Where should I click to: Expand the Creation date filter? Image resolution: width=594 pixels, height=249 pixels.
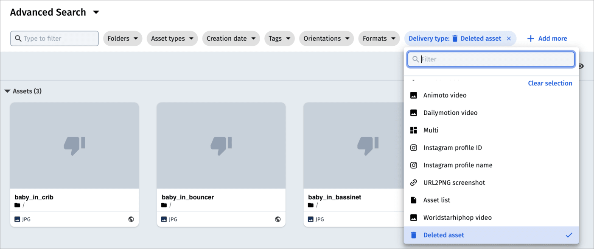point(231,39)
